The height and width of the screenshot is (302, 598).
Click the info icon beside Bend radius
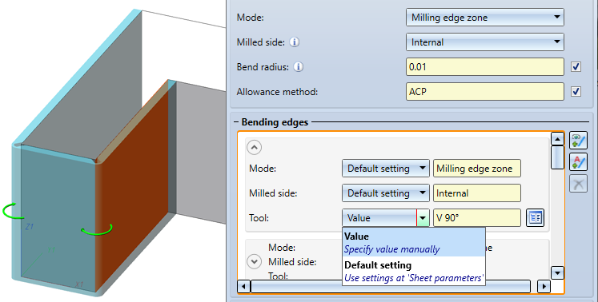pos(299,67)
